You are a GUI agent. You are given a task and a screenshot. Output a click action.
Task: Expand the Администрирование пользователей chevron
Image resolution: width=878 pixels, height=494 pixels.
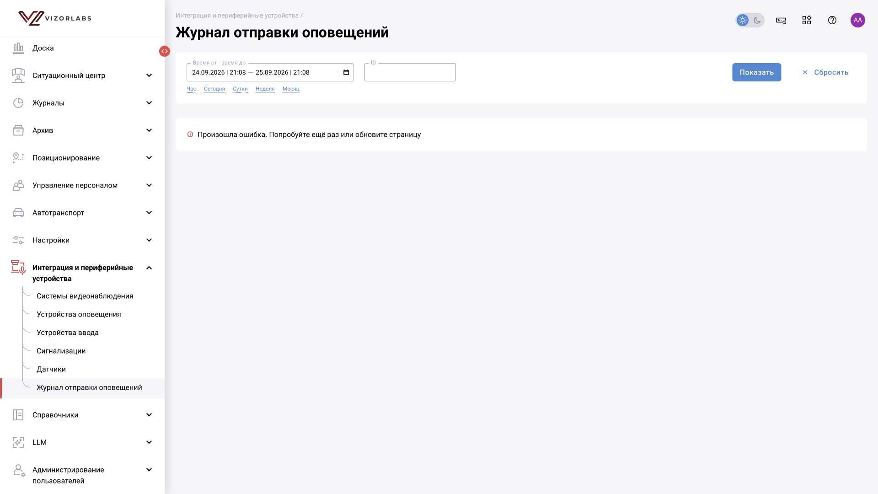click(x=149, y=470)
